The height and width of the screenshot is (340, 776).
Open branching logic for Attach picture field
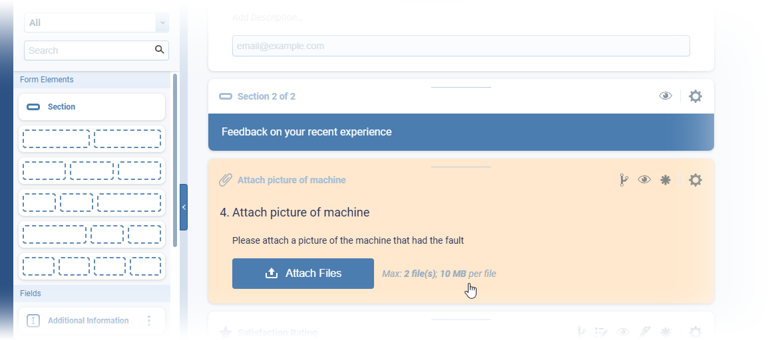624,180
